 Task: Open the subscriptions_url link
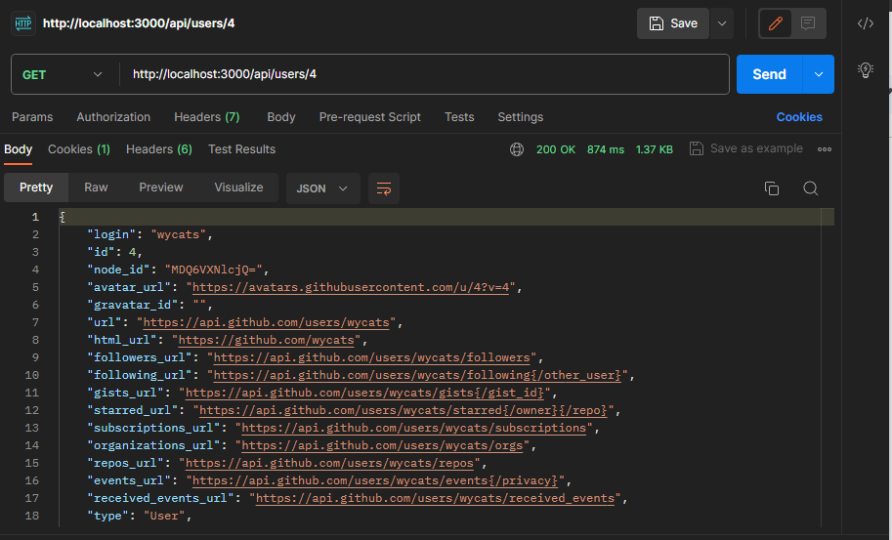click(414, 428)
